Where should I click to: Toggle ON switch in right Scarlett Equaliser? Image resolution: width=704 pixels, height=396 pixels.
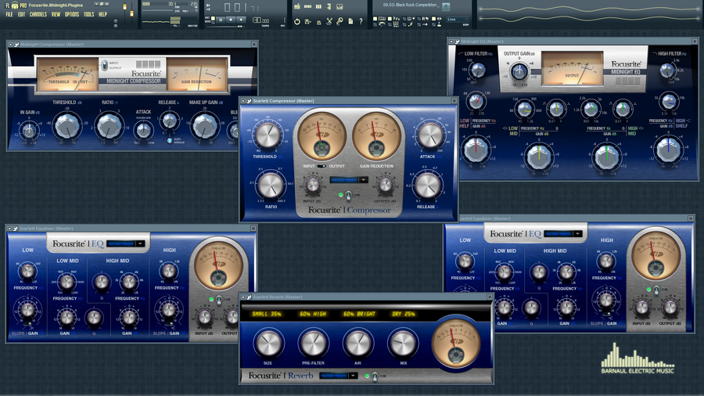pyautogui.click(x=656, y=290)
